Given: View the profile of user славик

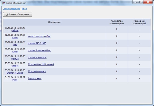Looking at the screenshot, I should 15,66.
